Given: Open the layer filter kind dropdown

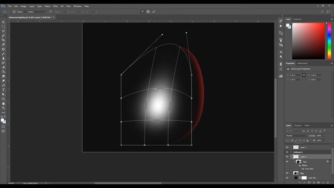Looking at the screenshot, I should (x=293, y=131).
